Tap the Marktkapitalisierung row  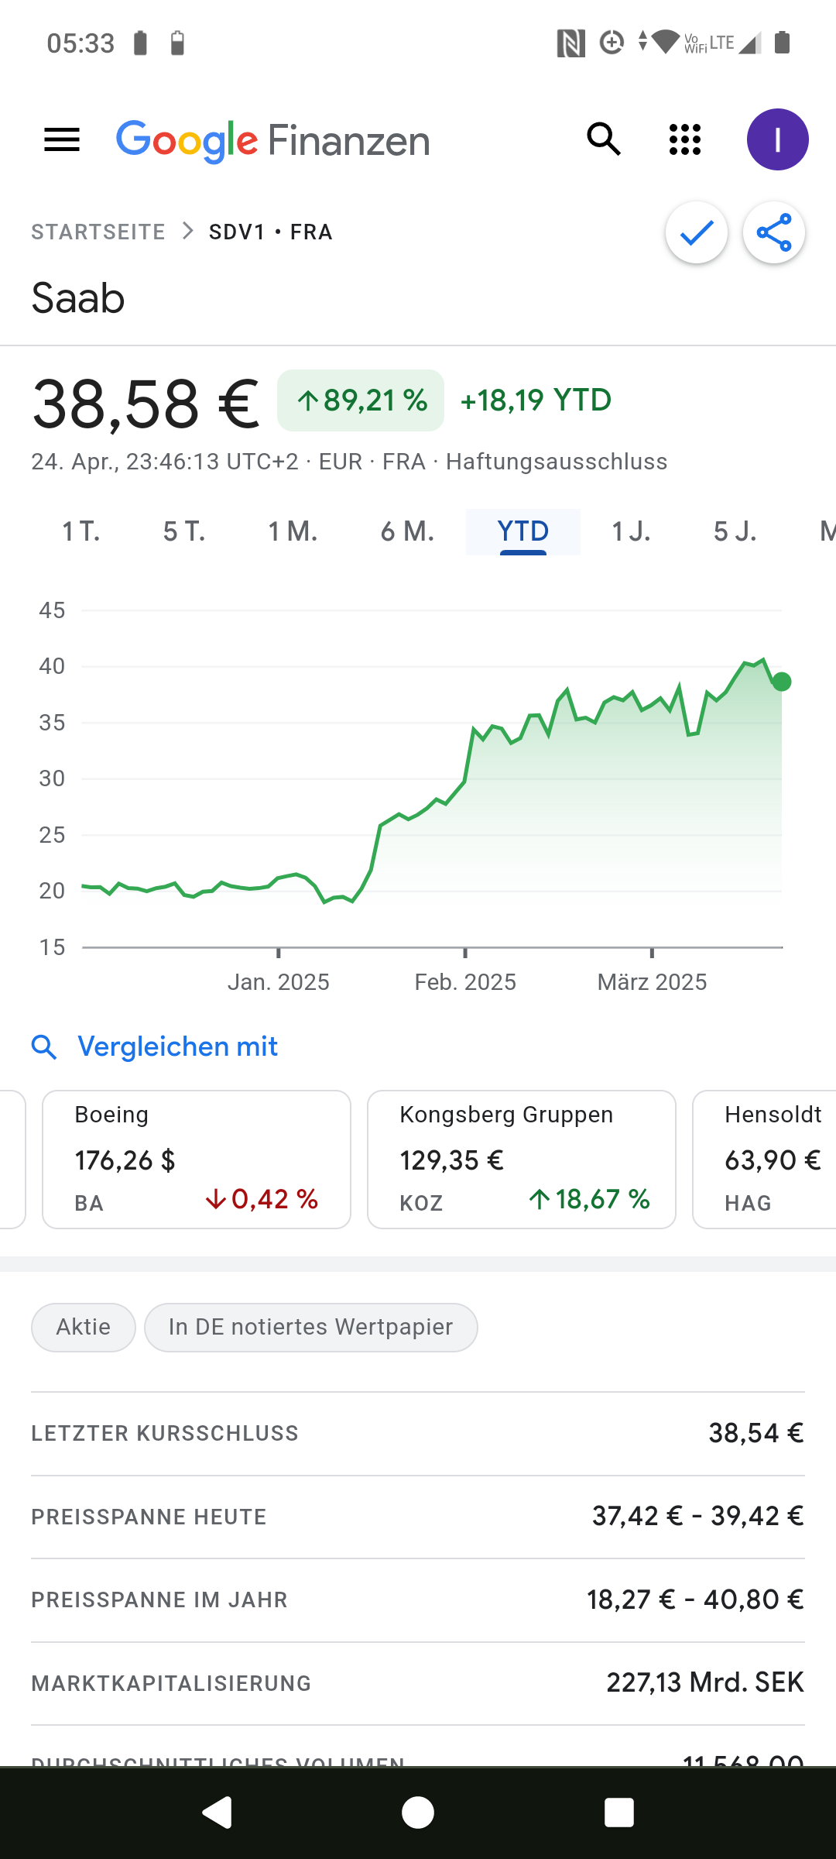(x=418, y=1683)
